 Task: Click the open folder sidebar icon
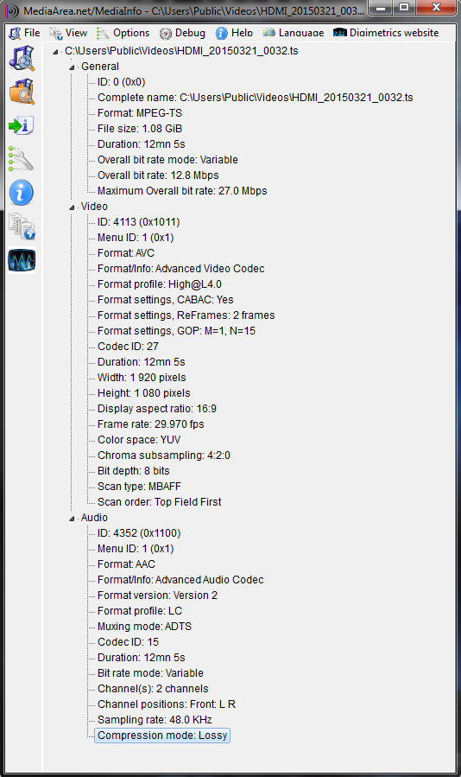[22, 92]
